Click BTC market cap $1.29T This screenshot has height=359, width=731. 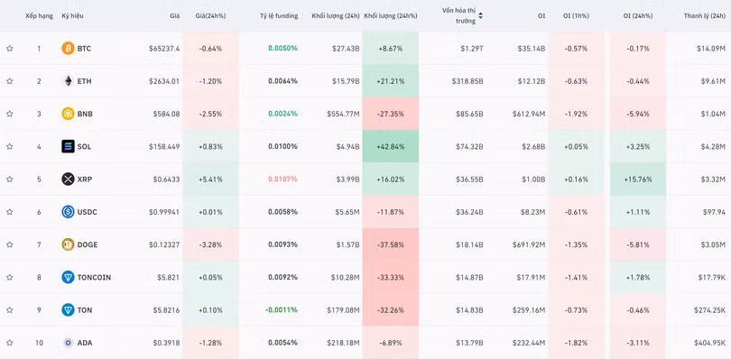(x=471, y=49)
